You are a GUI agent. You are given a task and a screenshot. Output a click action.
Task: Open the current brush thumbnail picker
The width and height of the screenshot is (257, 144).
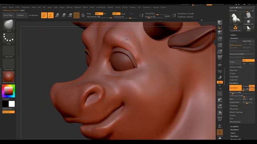(9, 26)
